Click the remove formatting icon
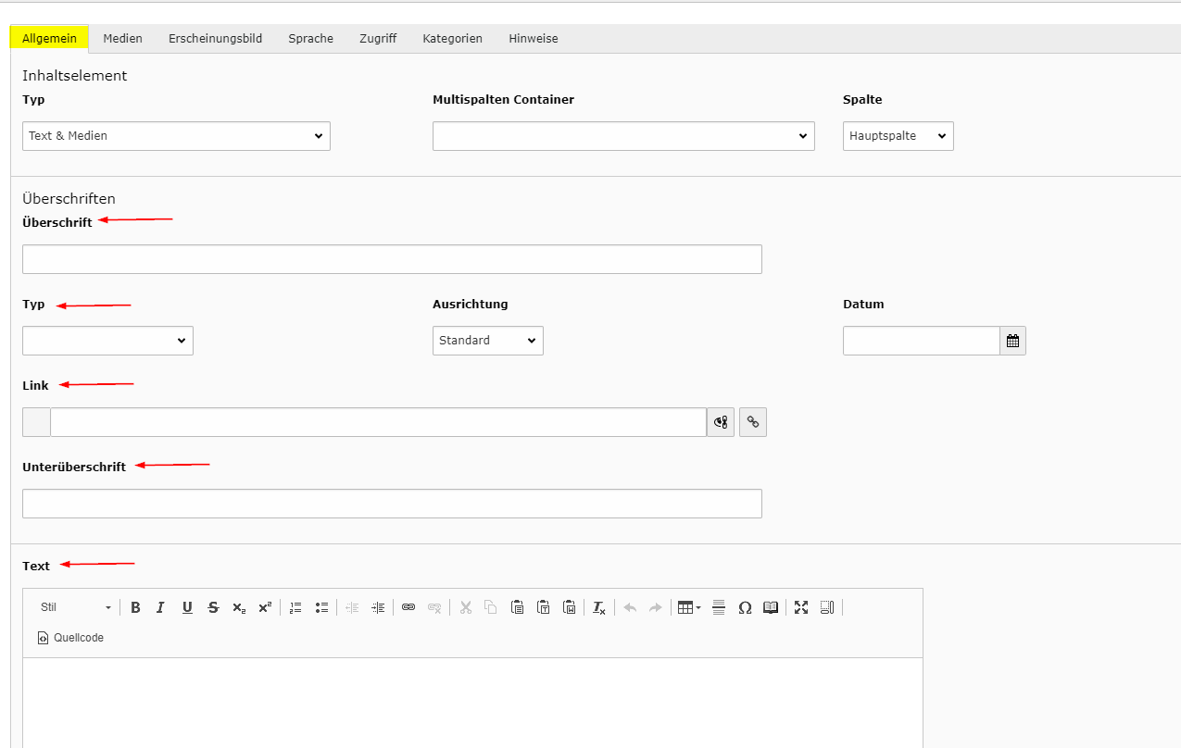This screenshot has width=1181, height=748. [x=599, y=607]
